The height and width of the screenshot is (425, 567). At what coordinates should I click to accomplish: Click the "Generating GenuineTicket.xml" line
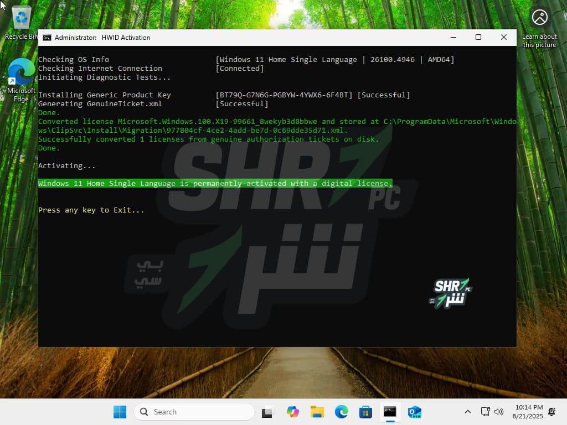tap(100, 103)
